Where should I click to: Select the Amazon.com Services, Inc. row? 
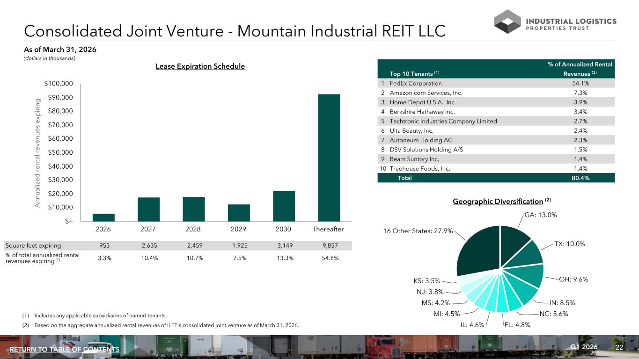point(495,93)
